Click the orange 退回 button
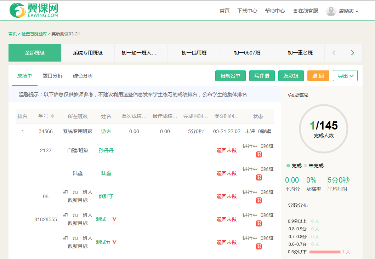This screenshot has height=259, width=375. pos(318,76)
